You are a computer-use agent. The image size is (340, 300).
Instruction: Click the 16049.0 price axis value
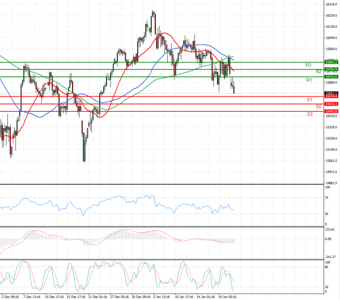[x=331, y=38]
